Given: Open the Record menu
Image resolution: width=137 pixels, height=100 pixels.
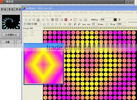Looking at the screenshot, I should click(110, 12).
